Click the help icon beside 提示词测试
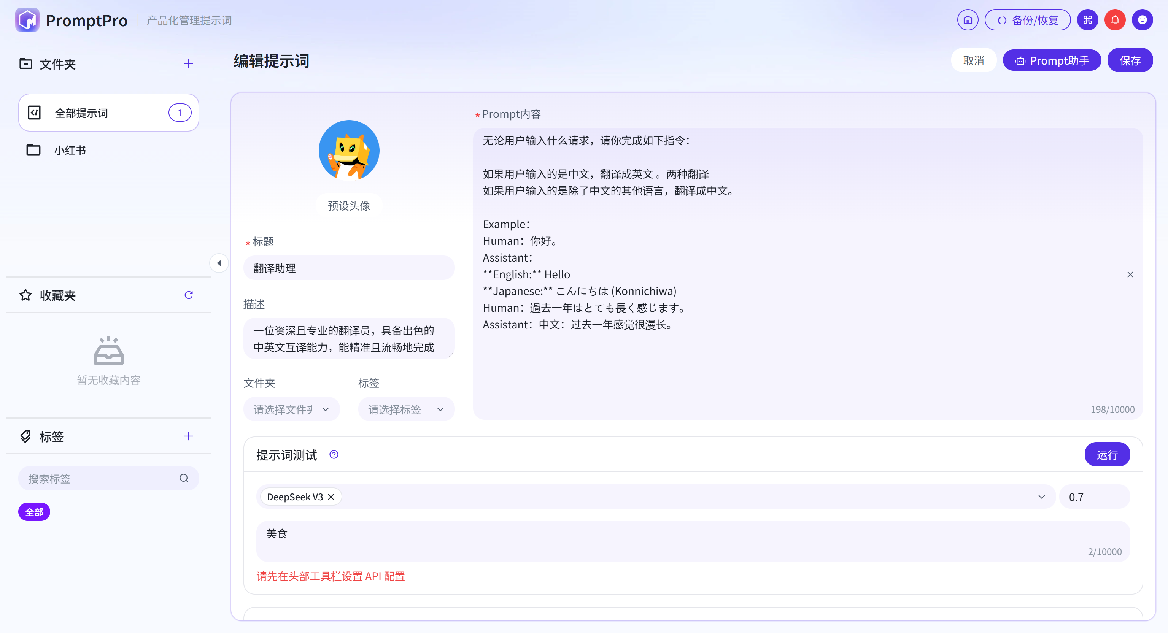Viewport: 1168px width, 633px height. (x=334, y=454)
